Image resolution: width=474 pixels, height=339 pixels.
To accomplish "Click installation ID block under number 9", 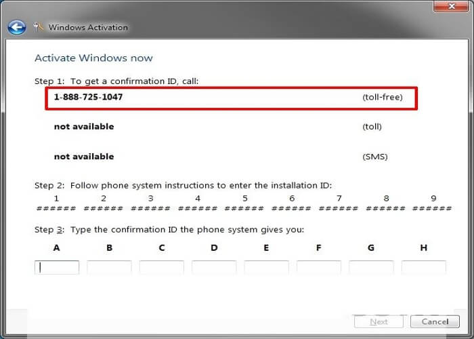I will pos(433,209).
